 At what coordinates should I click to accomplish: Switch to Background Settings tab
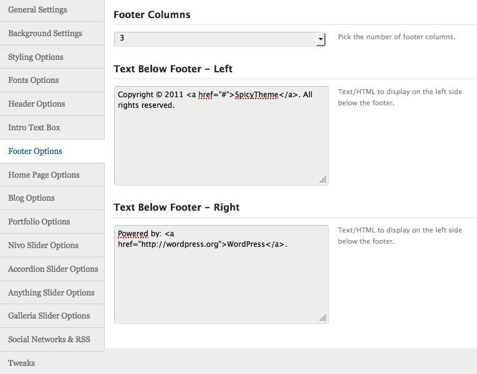pyautogui.click(x=45, y=34)
